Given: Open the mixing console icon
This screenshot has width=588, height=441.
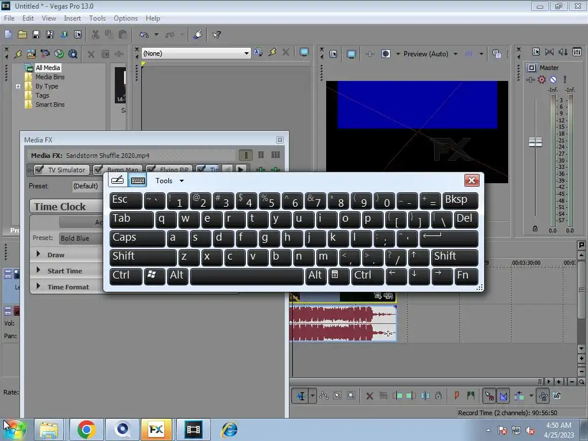Looking at the screenshot, I should pos(577,52).
